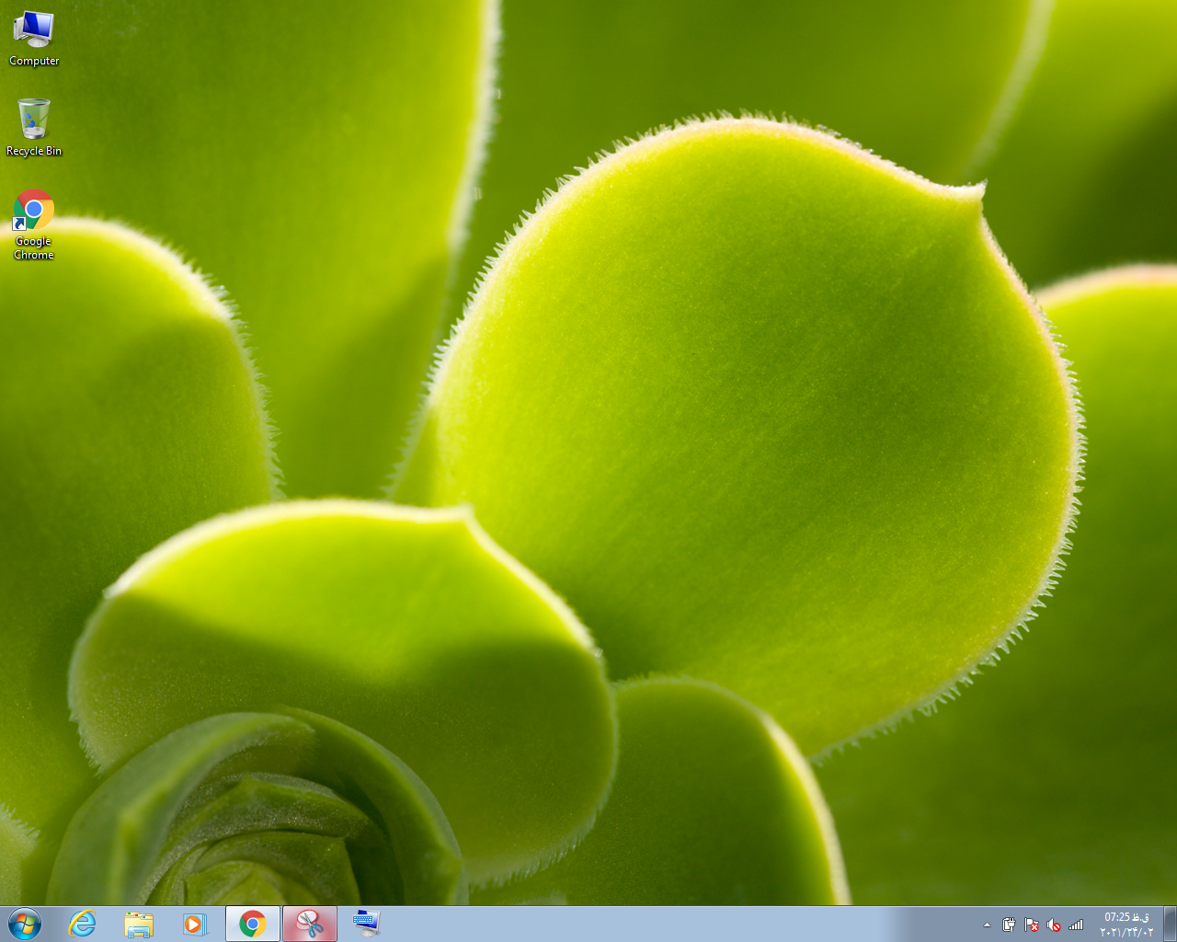Select the Google Chrome desktop shortcut
Viewport: 1177px width, 942px height.
pos(34,225)
